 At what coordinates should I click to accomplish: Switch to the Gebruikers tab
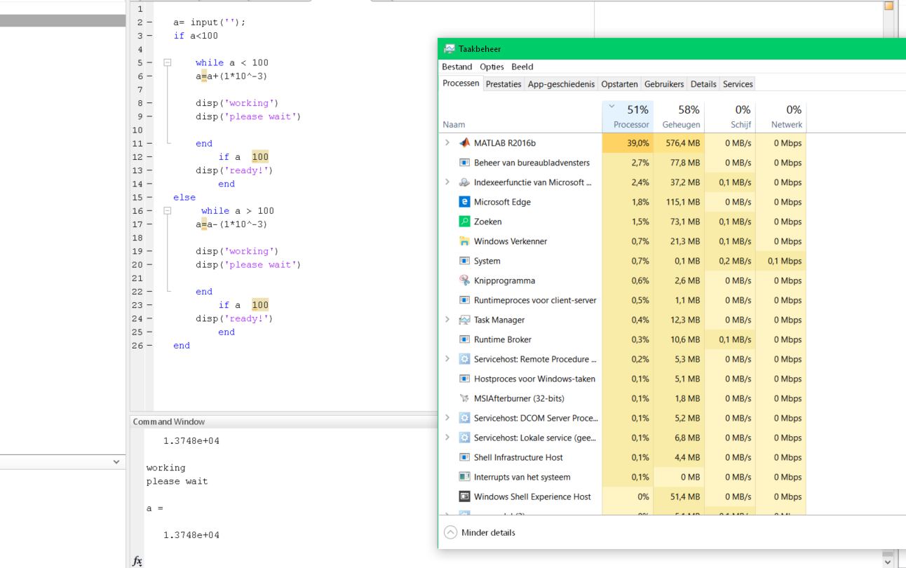(x=664, y=84)
